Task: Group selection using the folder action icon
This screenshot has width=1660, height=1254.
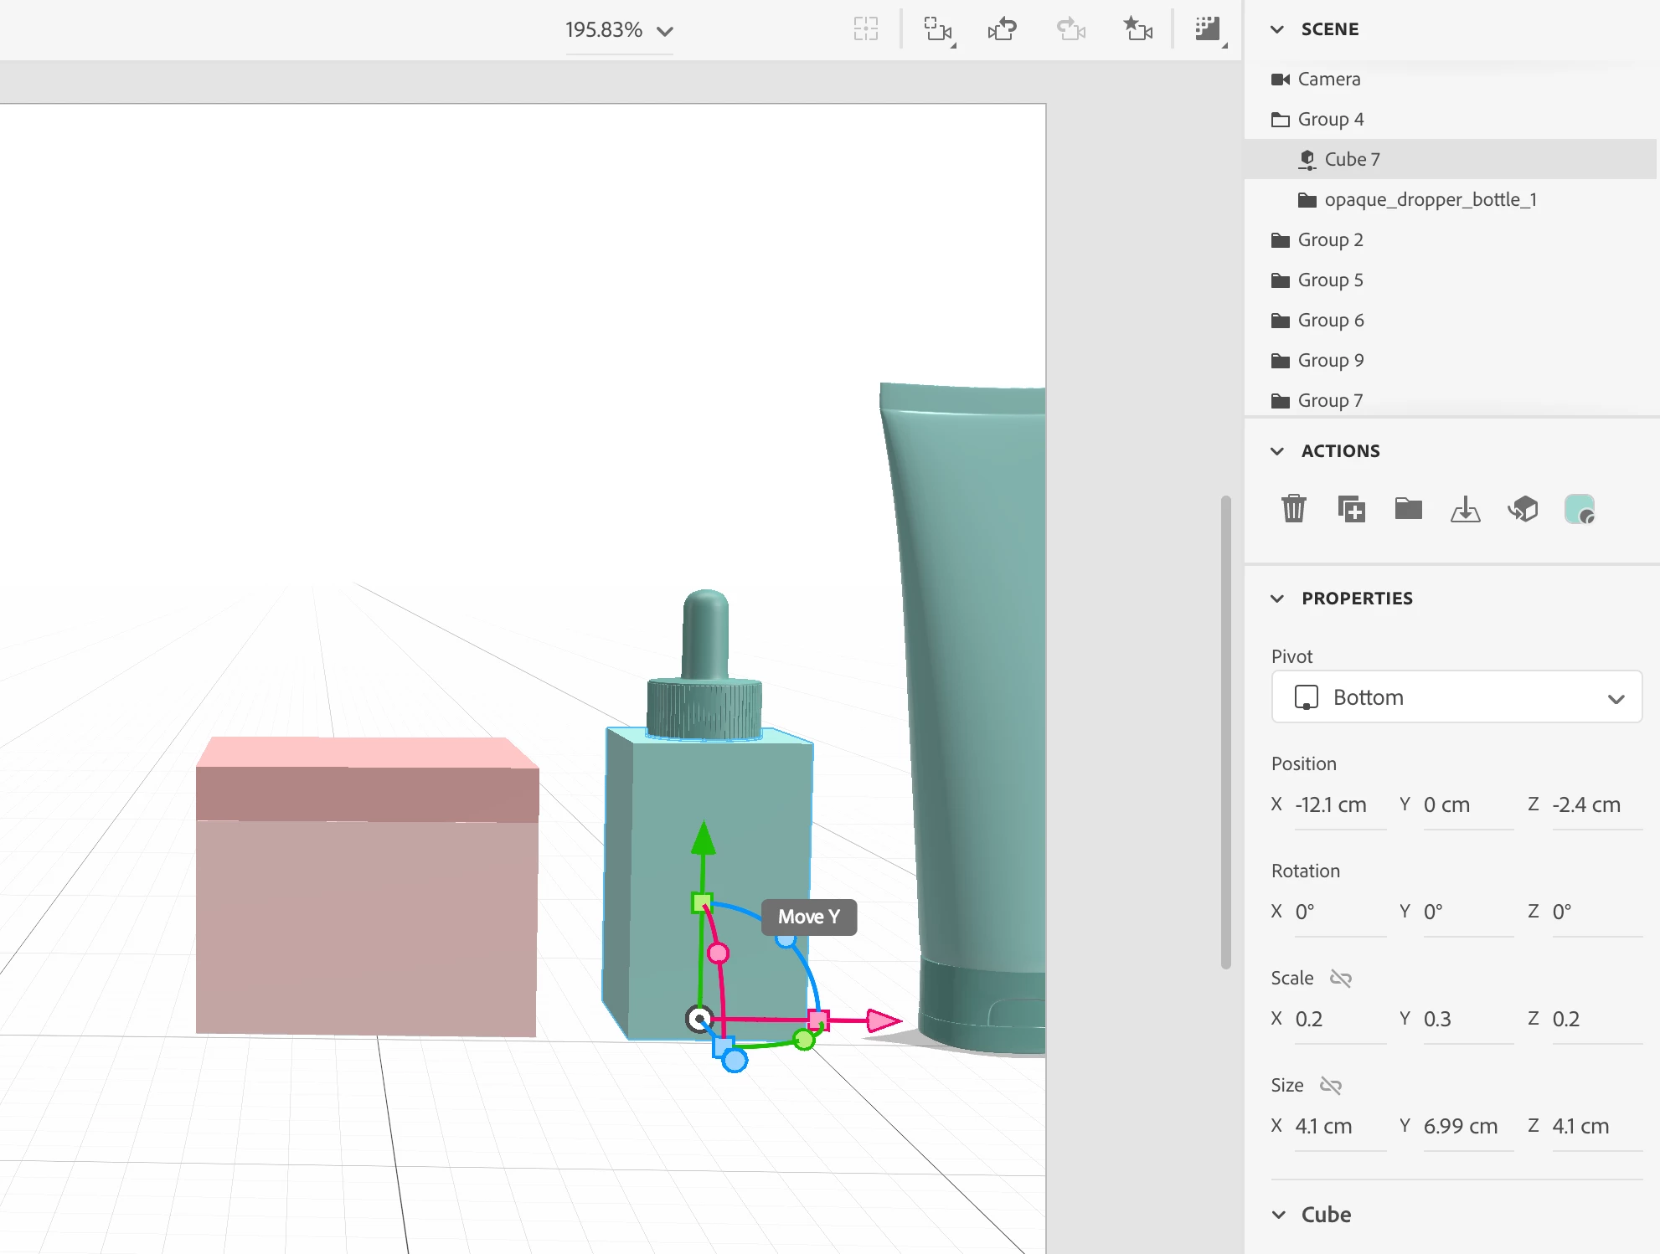Action: [x=1408, y=508]
